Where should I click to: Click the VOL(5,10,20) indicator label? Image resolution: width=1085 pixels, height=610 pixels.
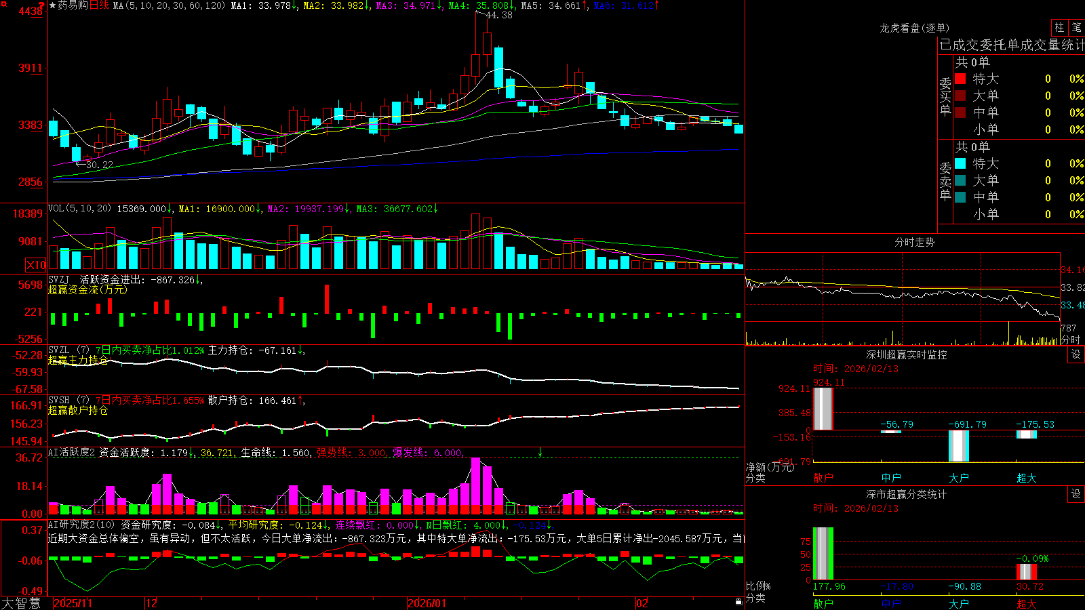point(79,208)
